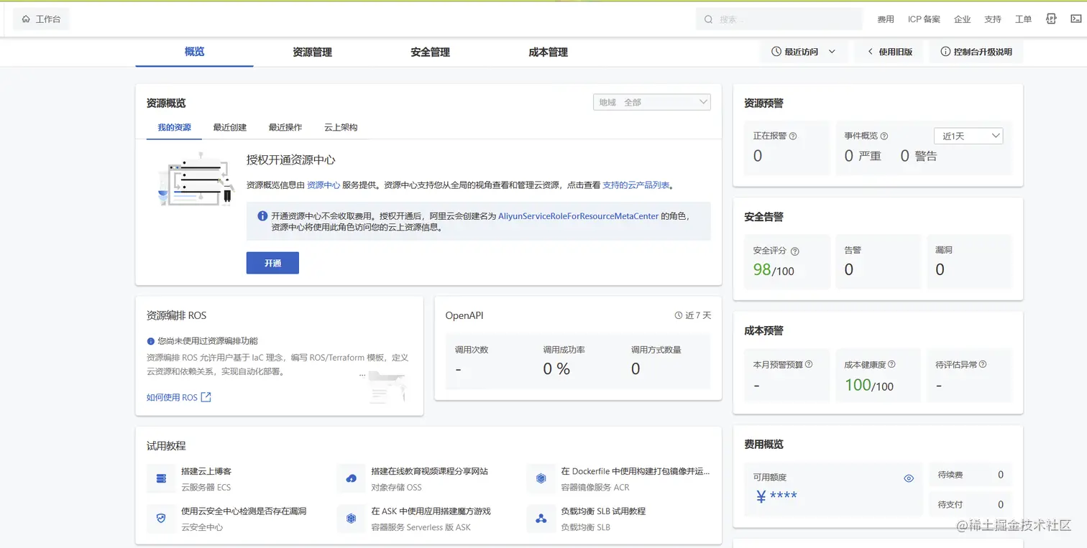Click the clock icon of 最近访问
Image resolution: width=1087 pixels, height=548 pixels.
point(776,52)
